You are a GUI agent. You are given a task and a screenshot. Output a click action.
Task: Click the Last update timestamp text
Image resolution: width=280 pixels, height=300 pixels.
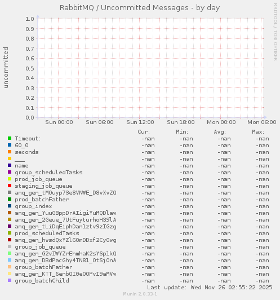point(210,288)
